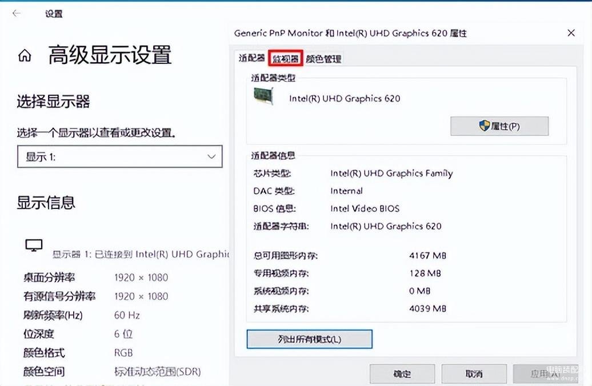Click desktop resolution value for 桌面分辨率
The width and height of the screenshot is (592, 386).
coord(141,278)
